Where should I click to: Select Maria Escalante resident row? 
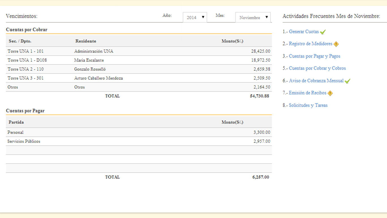[x=89, y=60]
